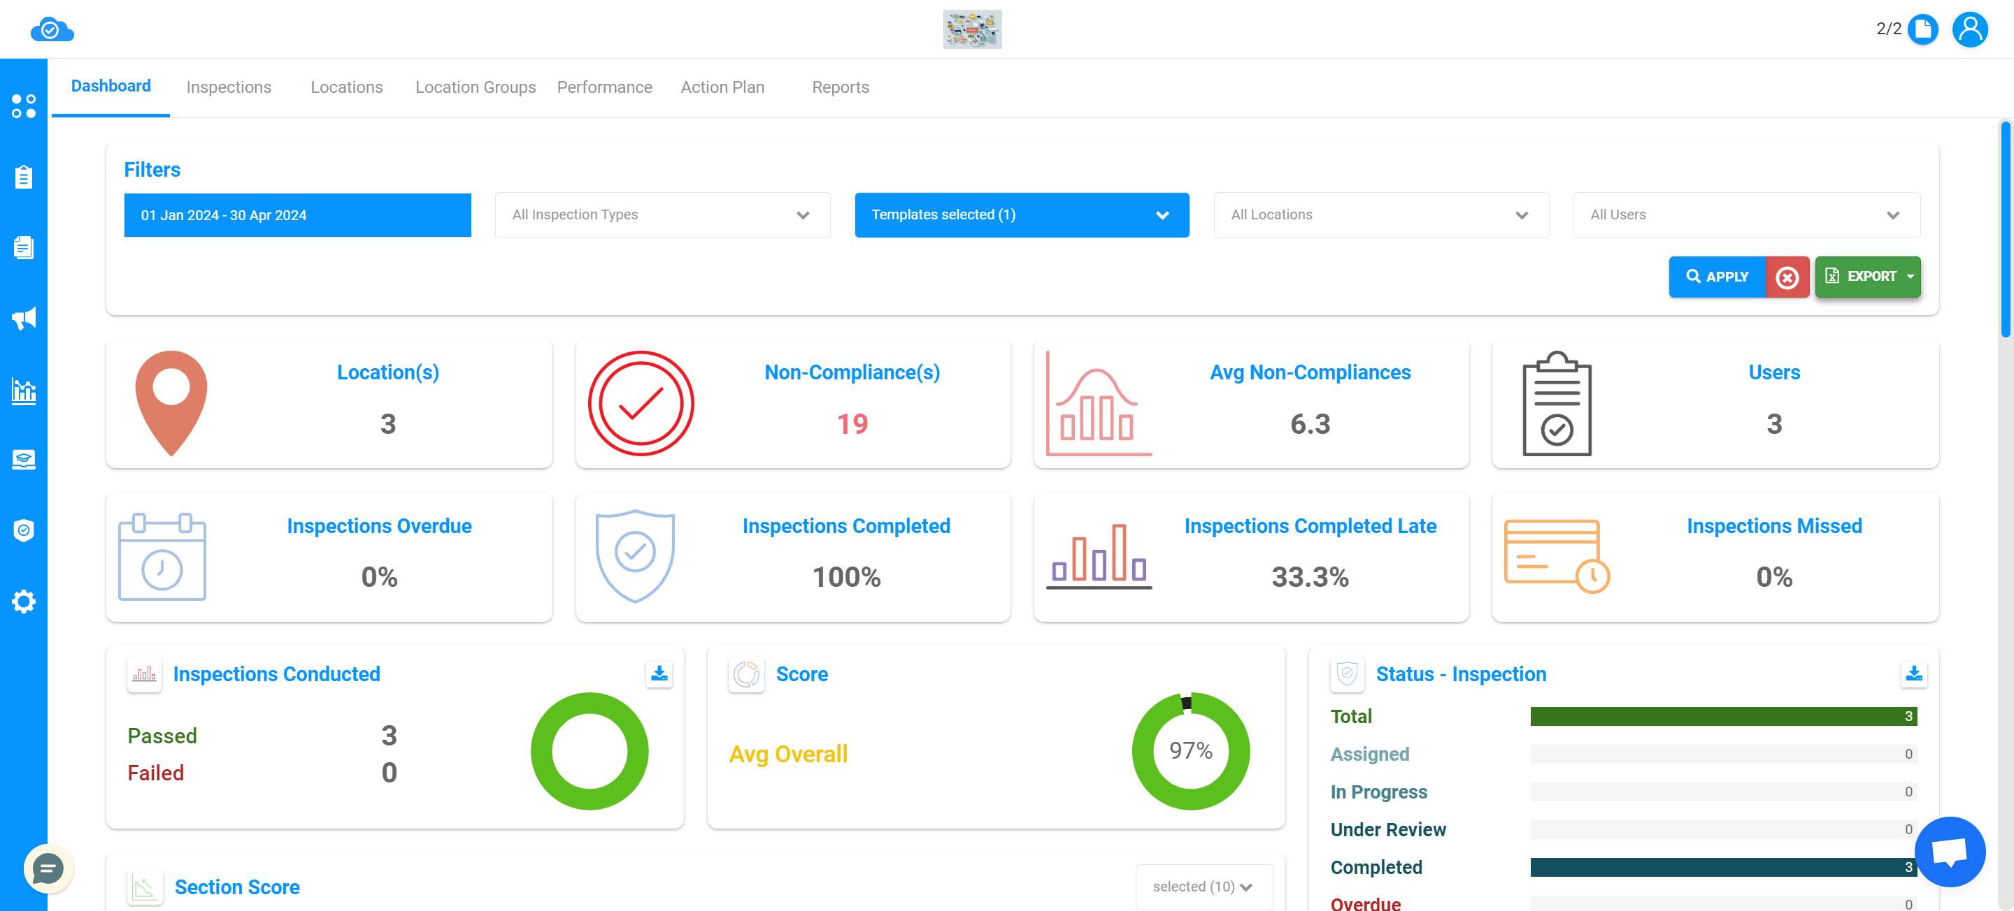This screenshot has width=2014, height=911.
Task: Open the four-dots dashboard sidebar icon
Action: click(x=24, y=106)
